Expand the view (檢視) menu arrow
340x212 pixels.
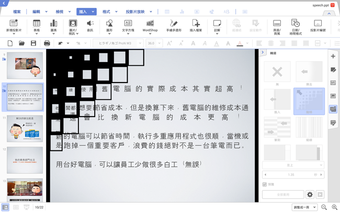70,11
